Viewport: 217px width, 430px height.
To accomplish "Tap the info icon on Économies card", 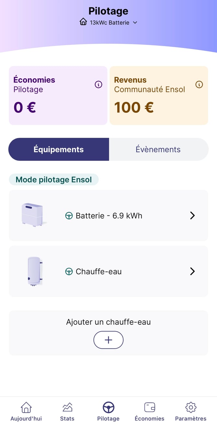I will [x=98, y=85].
